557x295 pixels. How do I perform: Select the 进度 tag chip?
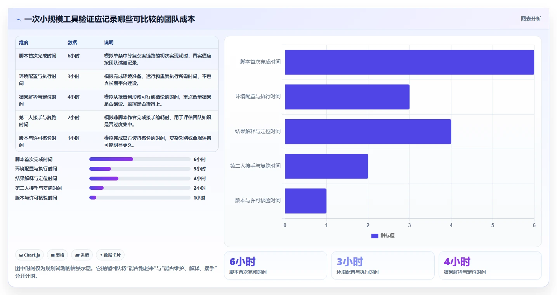tap(82, 255)
